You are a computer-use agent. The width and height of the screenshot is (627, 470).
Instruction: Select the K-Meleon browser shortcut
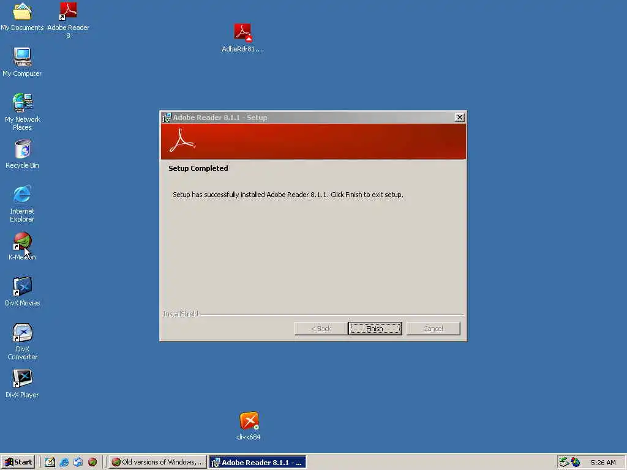[22, 246]
